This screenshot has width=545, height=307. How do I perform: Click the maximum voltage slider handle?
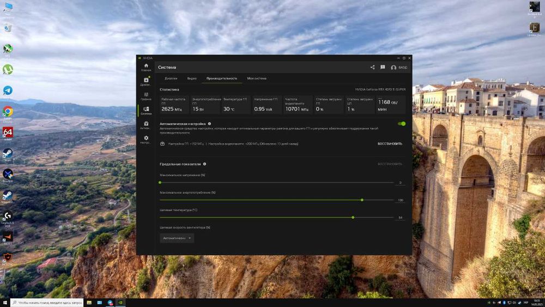[160, 182]
